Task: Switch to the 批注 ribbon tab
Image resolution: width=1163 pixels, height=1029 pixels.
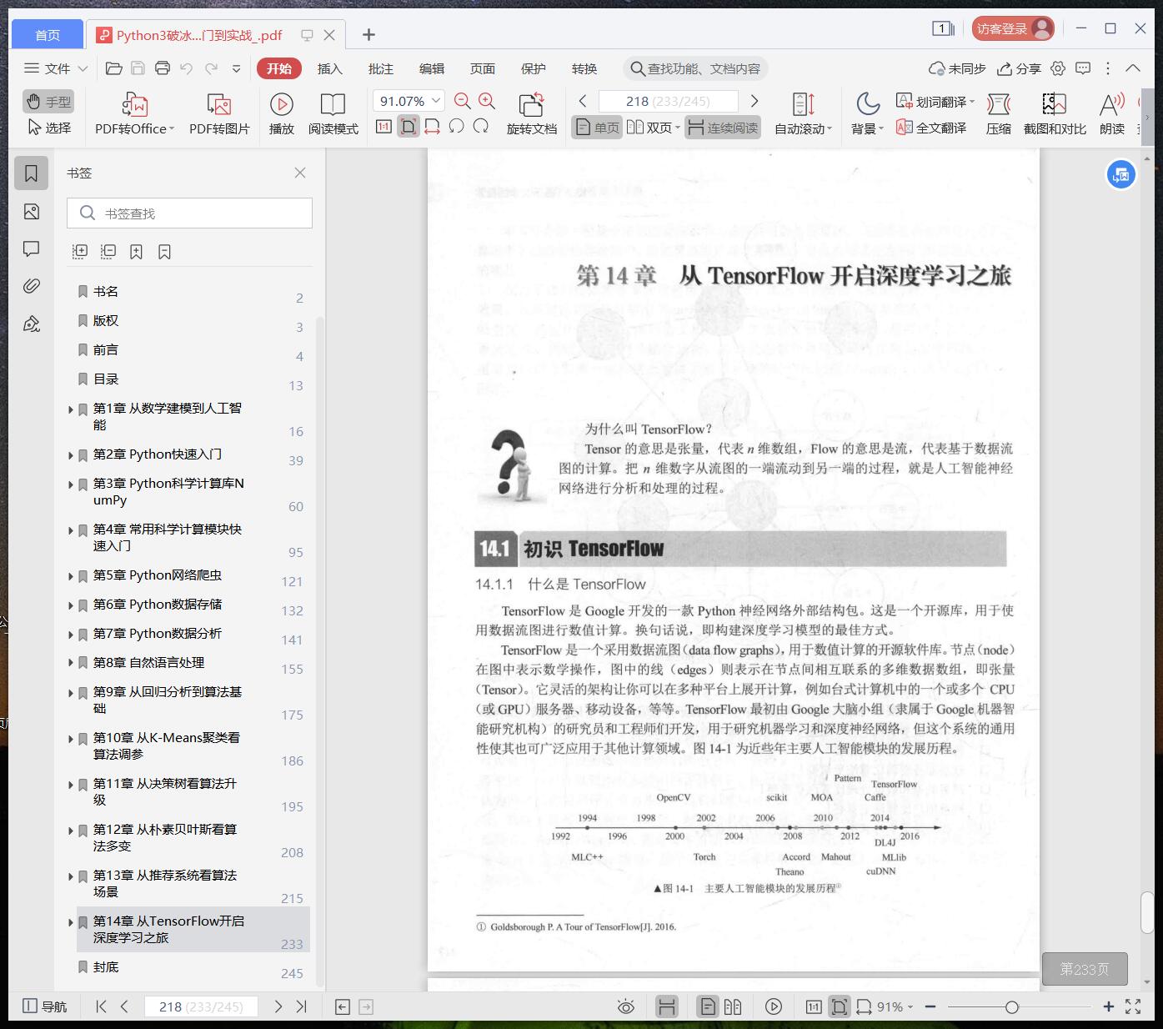Action: click(381, 68)
